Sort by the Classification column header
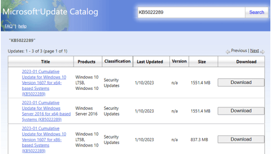Screen dimensions: 275x154 [117, 61]
